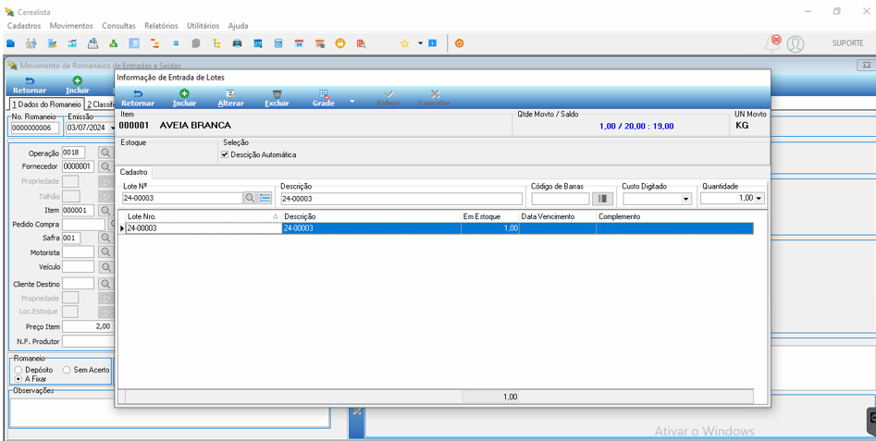Click the Descrição input field
The width and height of the screenshot is (876, 441).
tap(401, 199)
